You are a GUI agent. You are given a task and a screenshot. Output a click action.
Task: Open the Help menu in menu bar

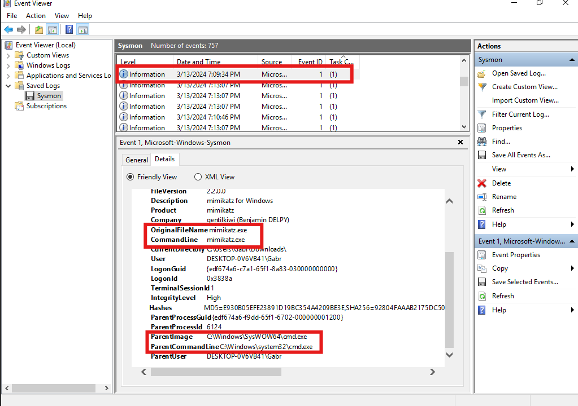point(85,15)
